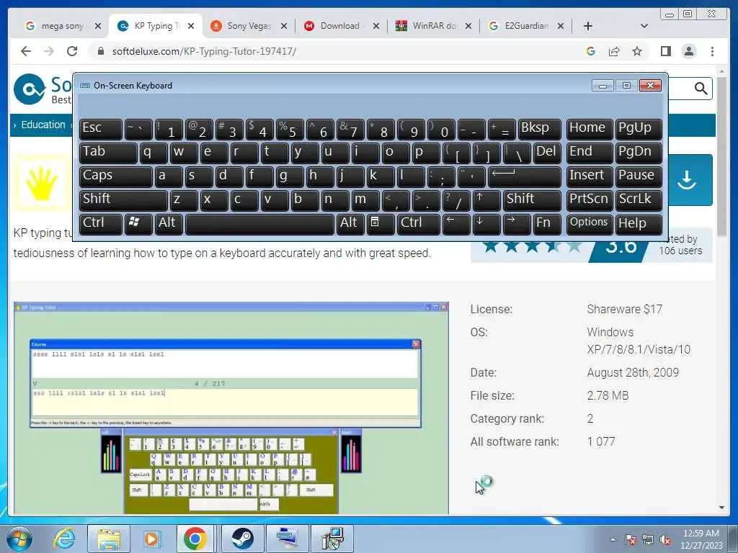The width and height of the screenshot is (738, 553).
Task: Toggle the right Alt key
Action: (x=350, y=224)
